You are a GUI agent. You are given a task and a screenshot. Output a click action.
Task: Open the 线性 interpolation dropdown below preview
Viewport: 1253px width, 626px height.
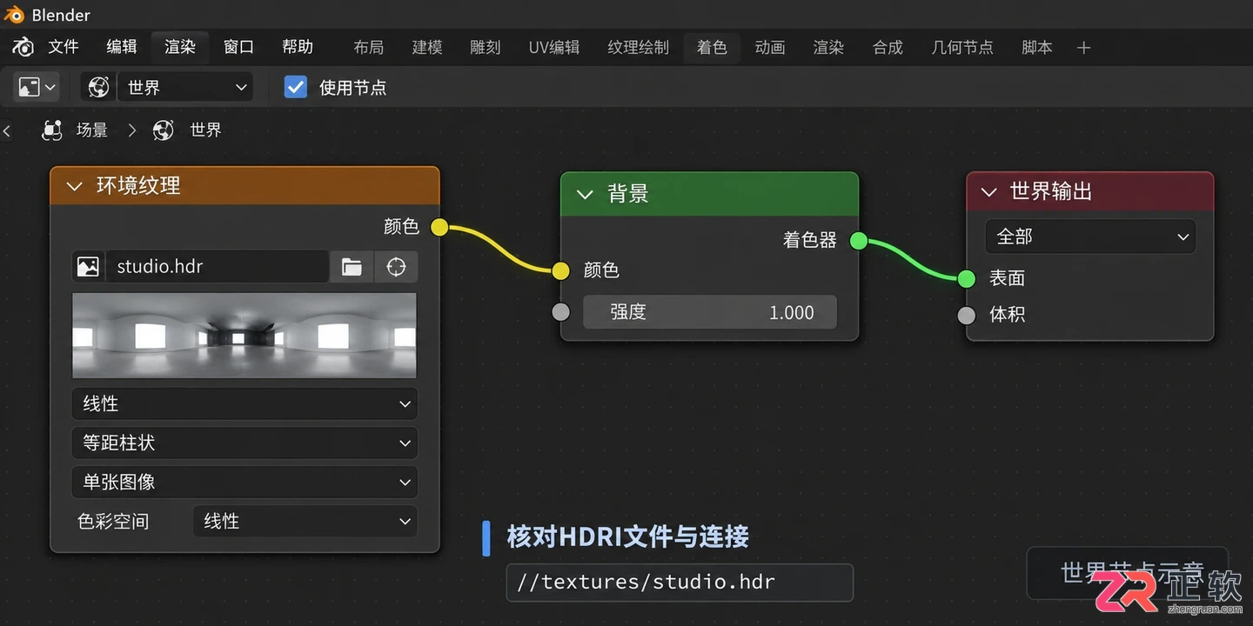(x=245, y=403)
